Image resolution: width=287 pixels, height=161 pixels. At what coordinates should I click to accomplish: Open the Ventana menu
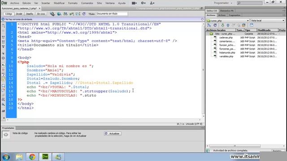pos(110,3)
